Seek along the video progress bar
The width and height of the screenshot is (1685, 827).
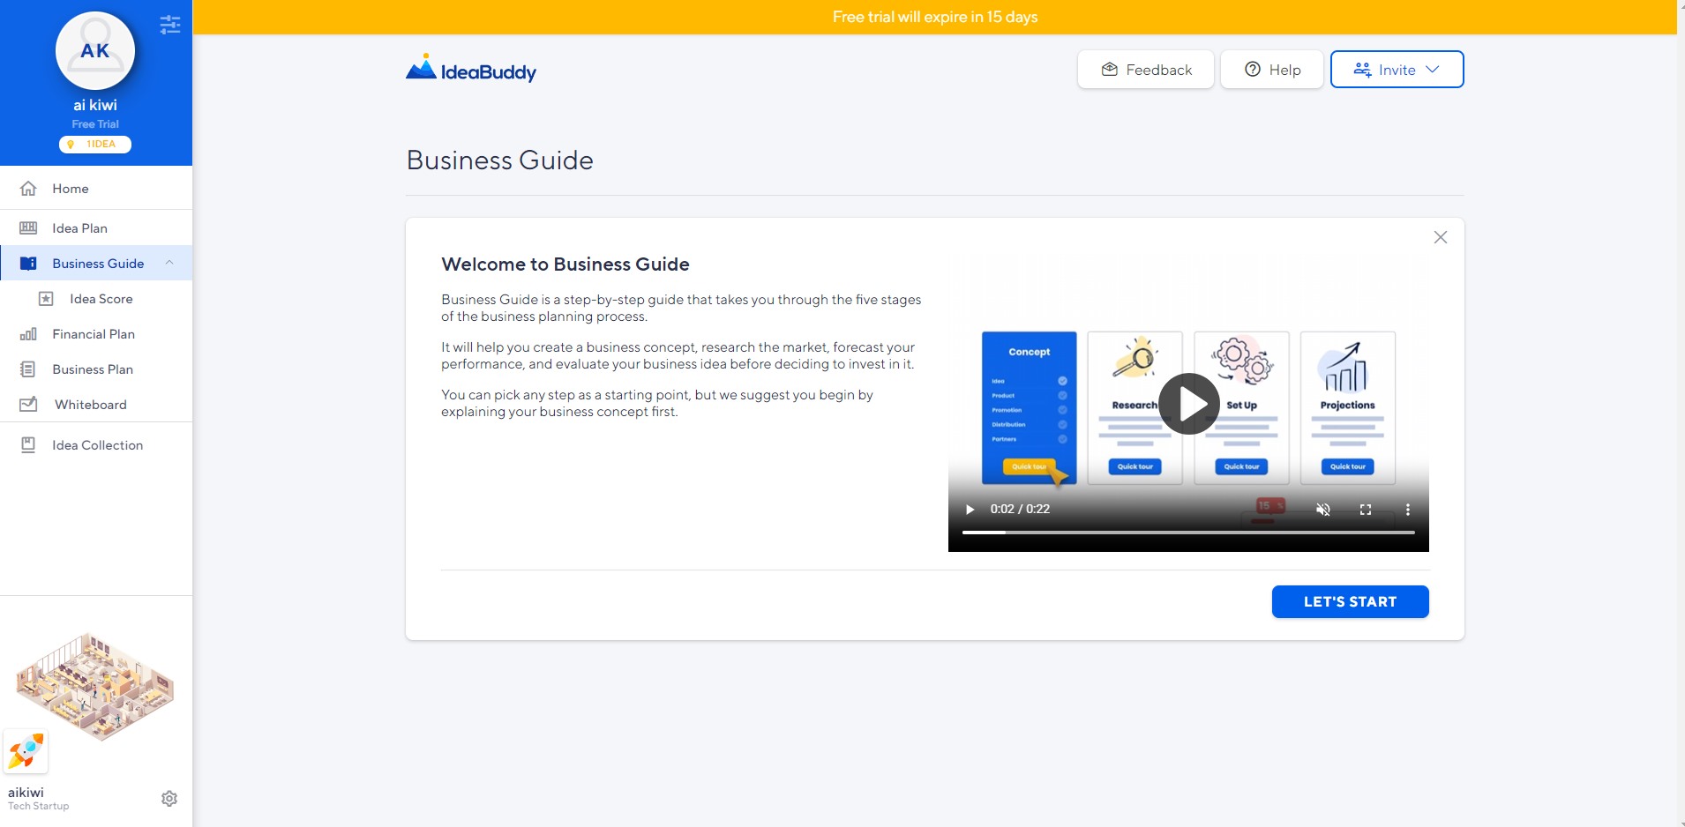[x=1188, y=533]
